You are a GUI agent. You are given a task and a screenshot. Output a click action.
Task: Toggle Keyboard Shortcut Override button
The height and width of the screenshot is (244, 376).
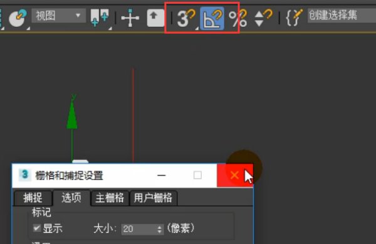[155, 18]
